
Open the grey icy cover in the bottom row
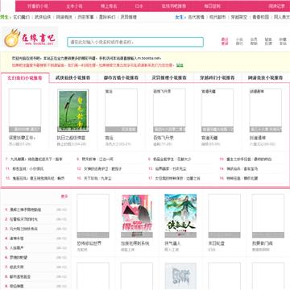tap(180, 276)
